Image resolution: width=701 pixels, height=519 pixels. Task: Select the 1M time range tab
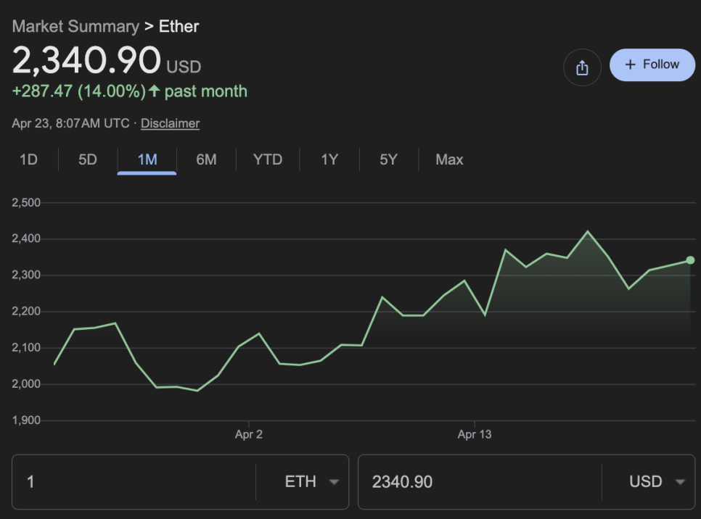(x=147, y=159)
